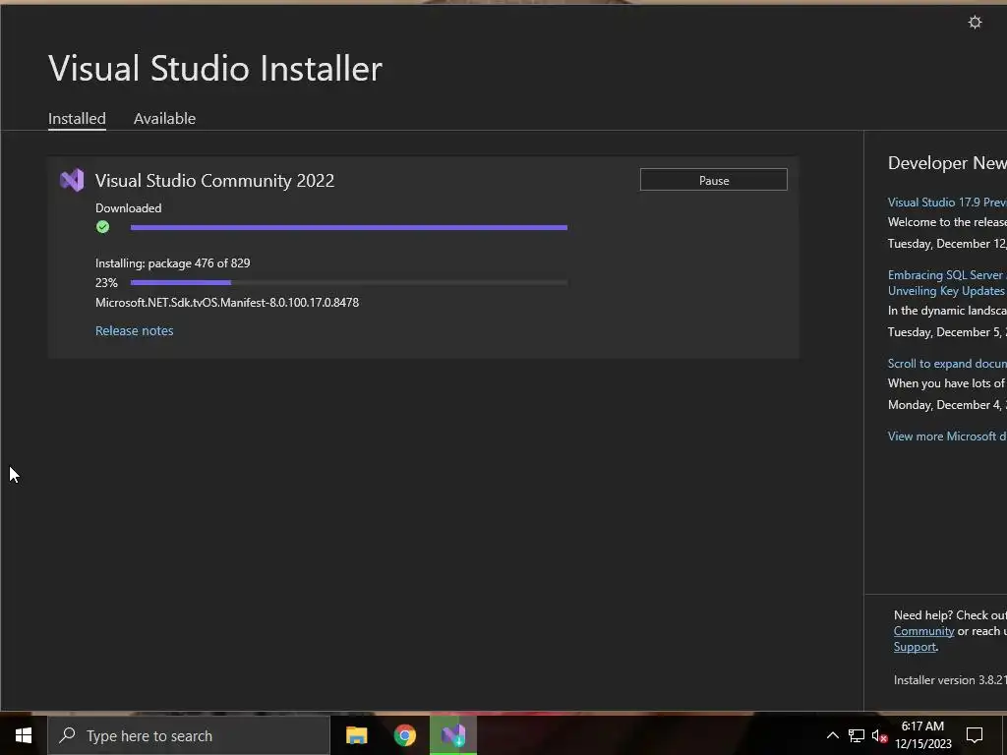Click the Tuesday, December 12 date text
The image size is (1007, 755).
tap(947, 244)
